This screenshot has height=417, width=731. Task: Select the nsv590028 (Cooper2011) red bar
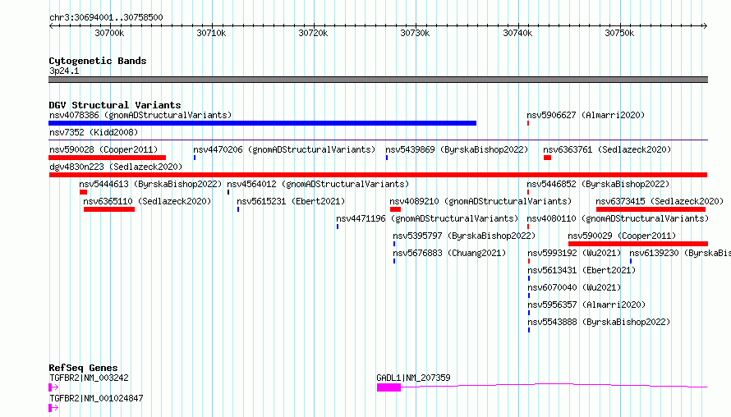pos(108,158)
